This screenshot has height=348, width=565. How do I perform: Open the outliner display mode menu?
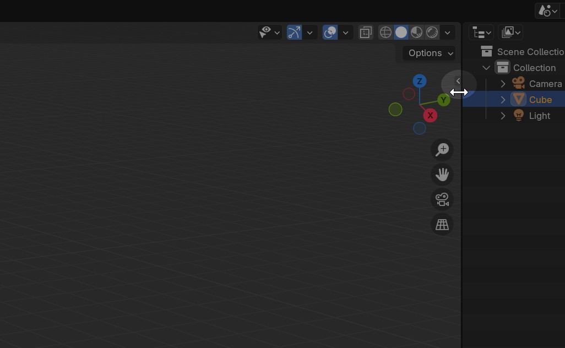(481, 32)
